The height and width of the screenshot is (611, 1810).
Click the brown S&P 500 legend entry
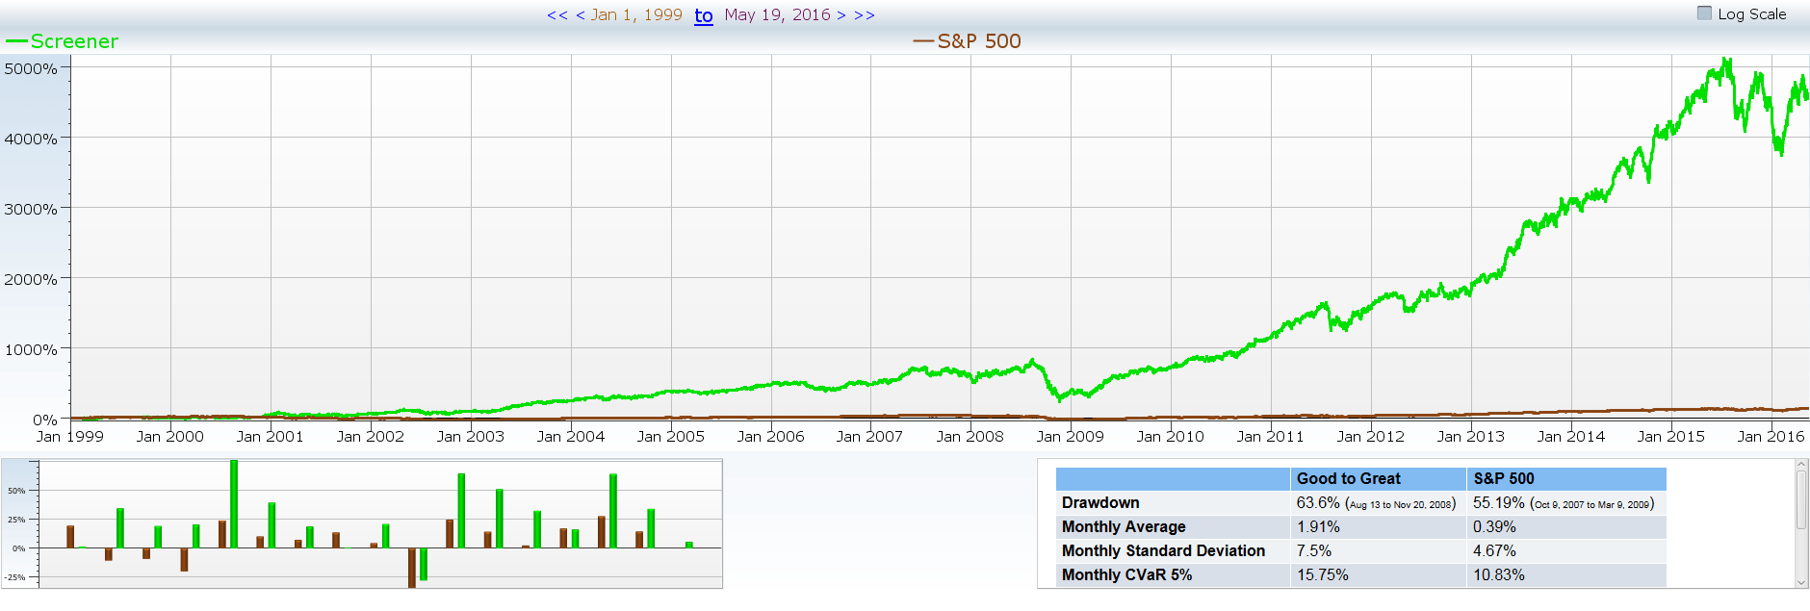(x=967, y=41)
